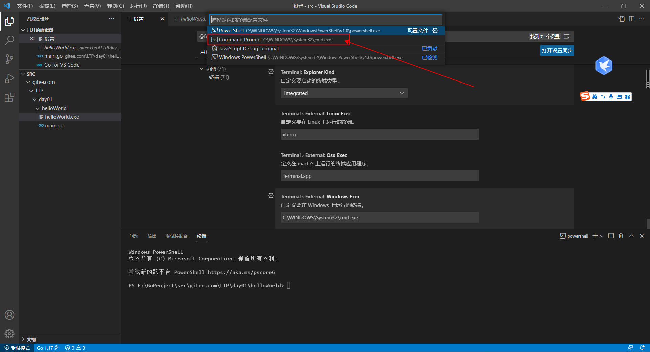Split the editor to the right
Viewport: 650px width, 352px height.
[632, 19]
